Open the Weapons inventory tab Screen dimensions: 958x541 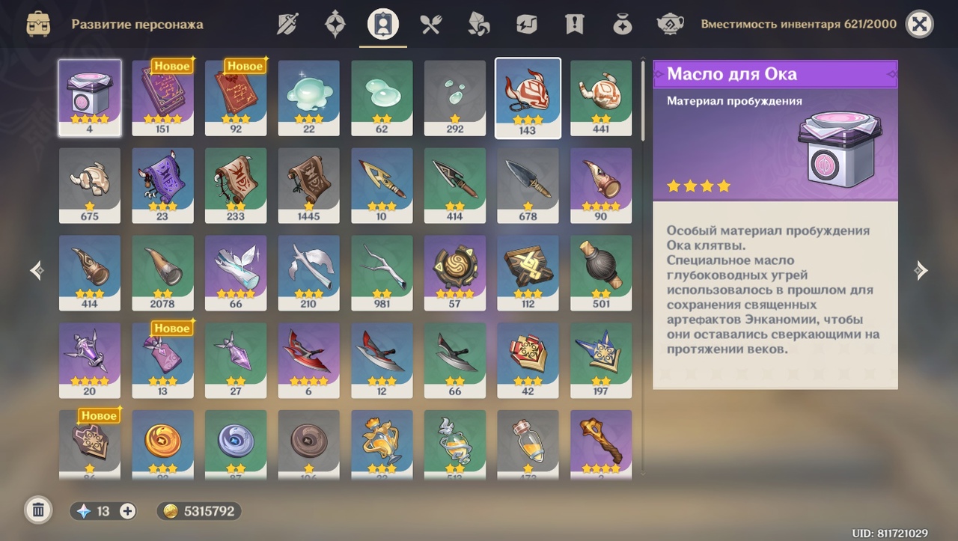287,24
